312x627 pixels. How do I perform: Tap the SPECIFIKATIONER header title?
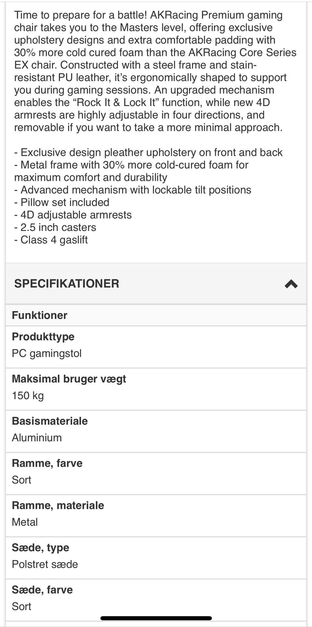pos(67,284)
